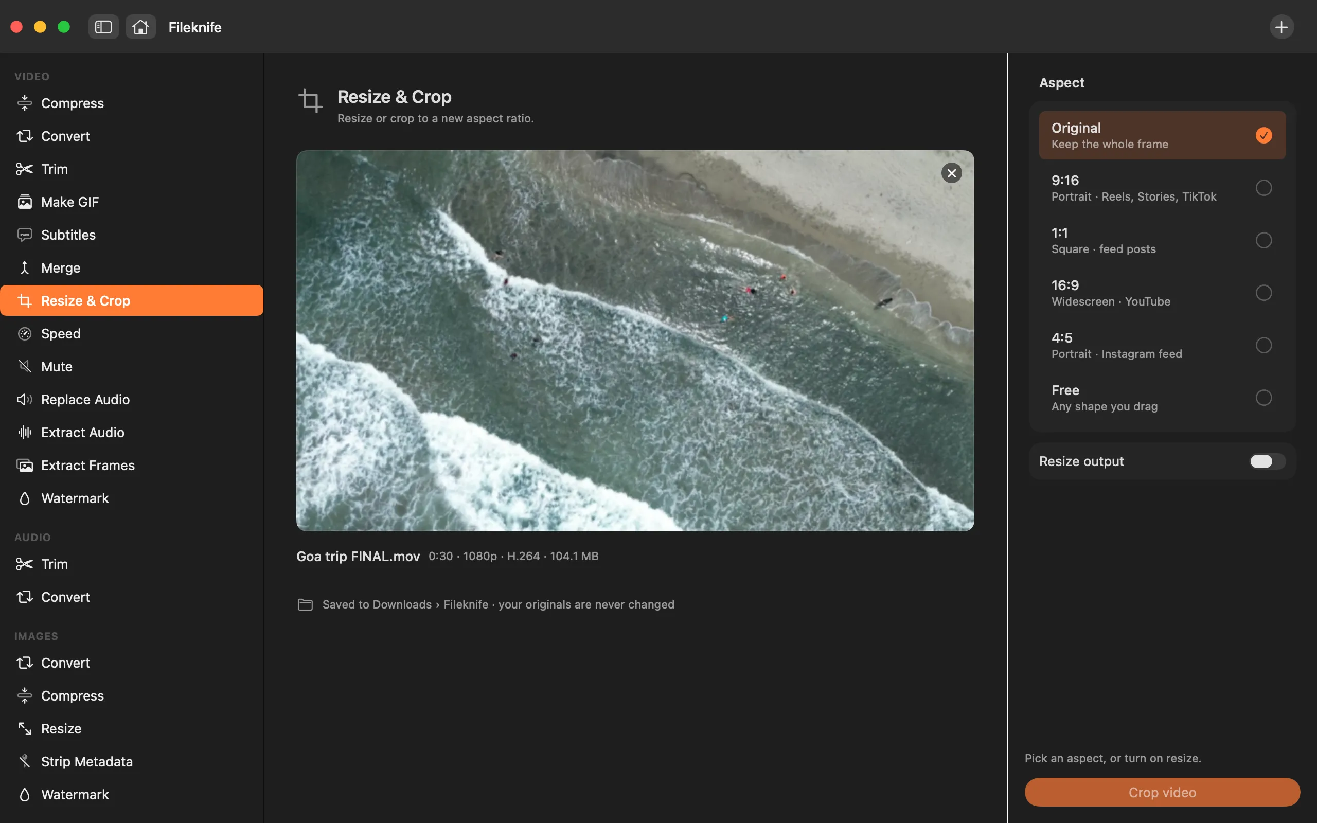The image size is (1317, 823).
Task: Click the audio Trim scissors icon
Action: [25, 564]
